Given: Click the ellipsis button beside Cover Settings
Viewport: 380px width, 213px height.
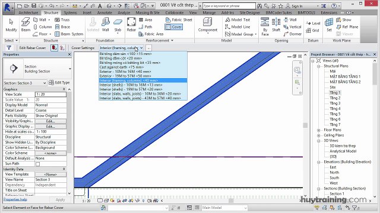Looking at the screenshot, I should click(149, 48).
